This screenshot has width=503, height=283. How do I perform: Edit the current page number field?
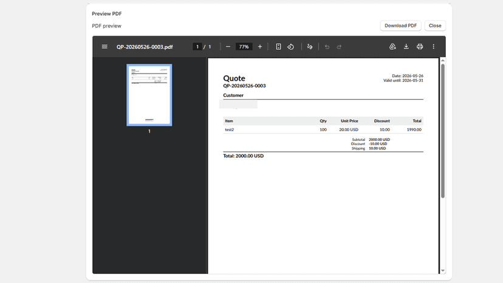(x=197, y=47)
